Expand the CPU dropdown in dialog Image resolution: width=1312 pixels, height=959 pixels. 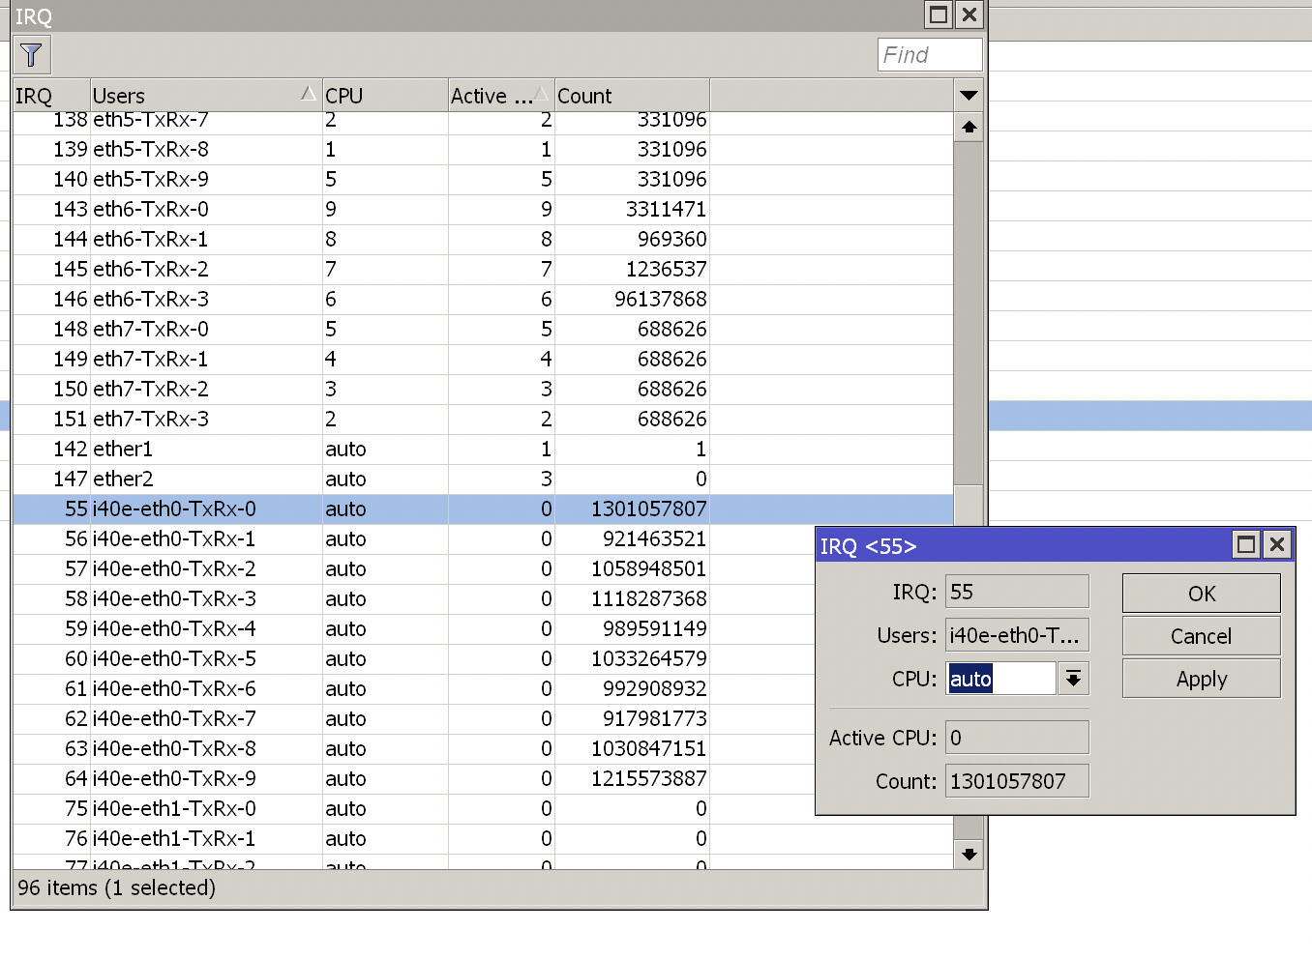pos(1073,679)
